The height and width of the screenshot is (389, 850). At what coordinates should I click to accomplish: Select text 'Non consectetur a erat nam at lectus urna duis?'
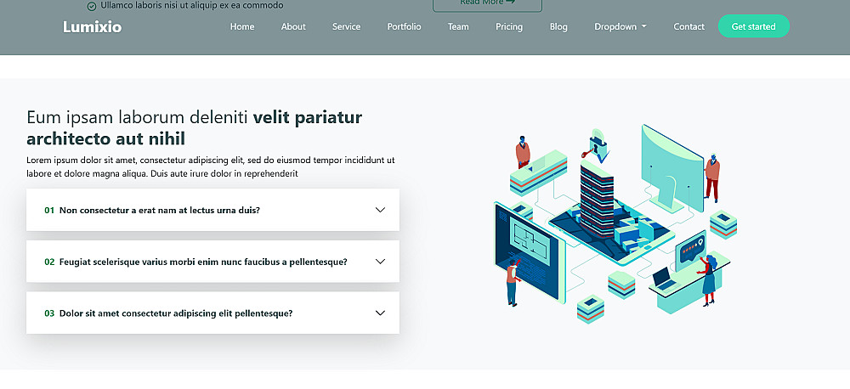pos(160,210)
